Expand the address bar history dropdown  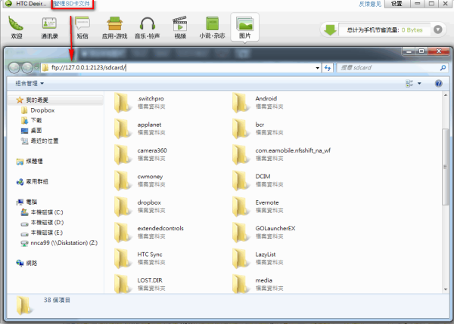coord(317,68)
